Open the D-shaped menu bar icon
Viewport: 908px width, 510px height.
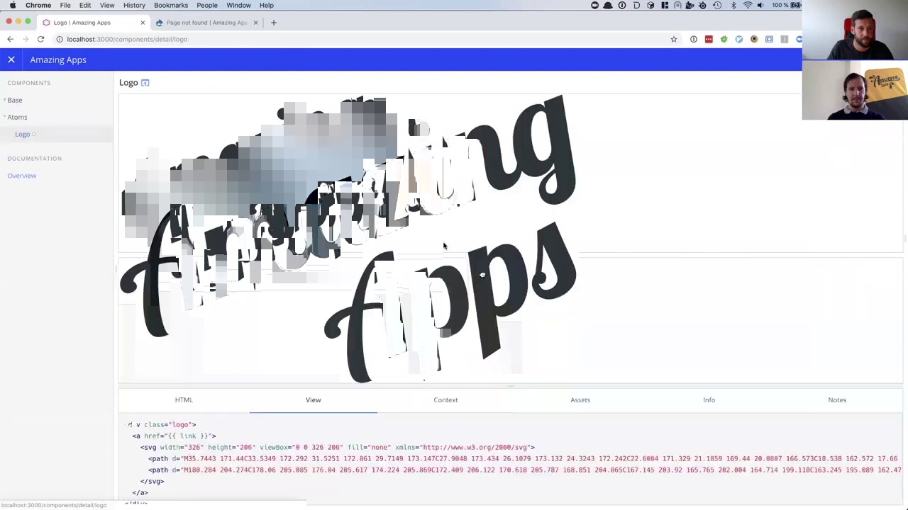[x=636, y=5]
